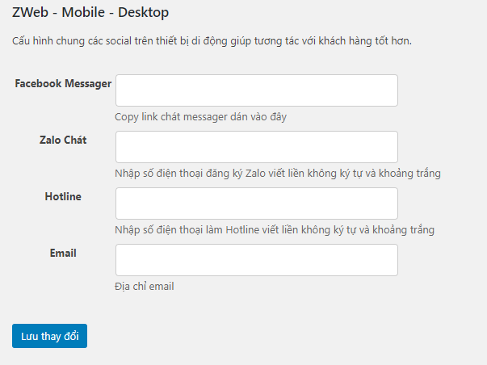The width and height of the screenshot is (487, 365).
Task: Click the Facebook Messager input field
Action: pyautogui.click(x=257, y=90)
